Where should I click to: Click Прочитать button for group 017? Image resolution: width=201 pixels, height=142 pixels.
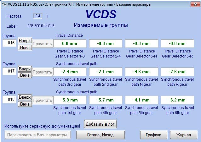43,72
